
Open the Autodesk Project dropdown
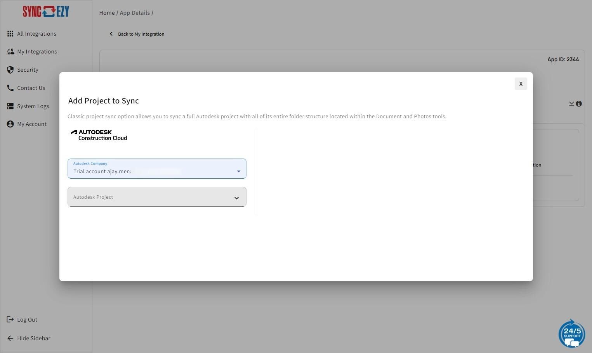[157, 197]
